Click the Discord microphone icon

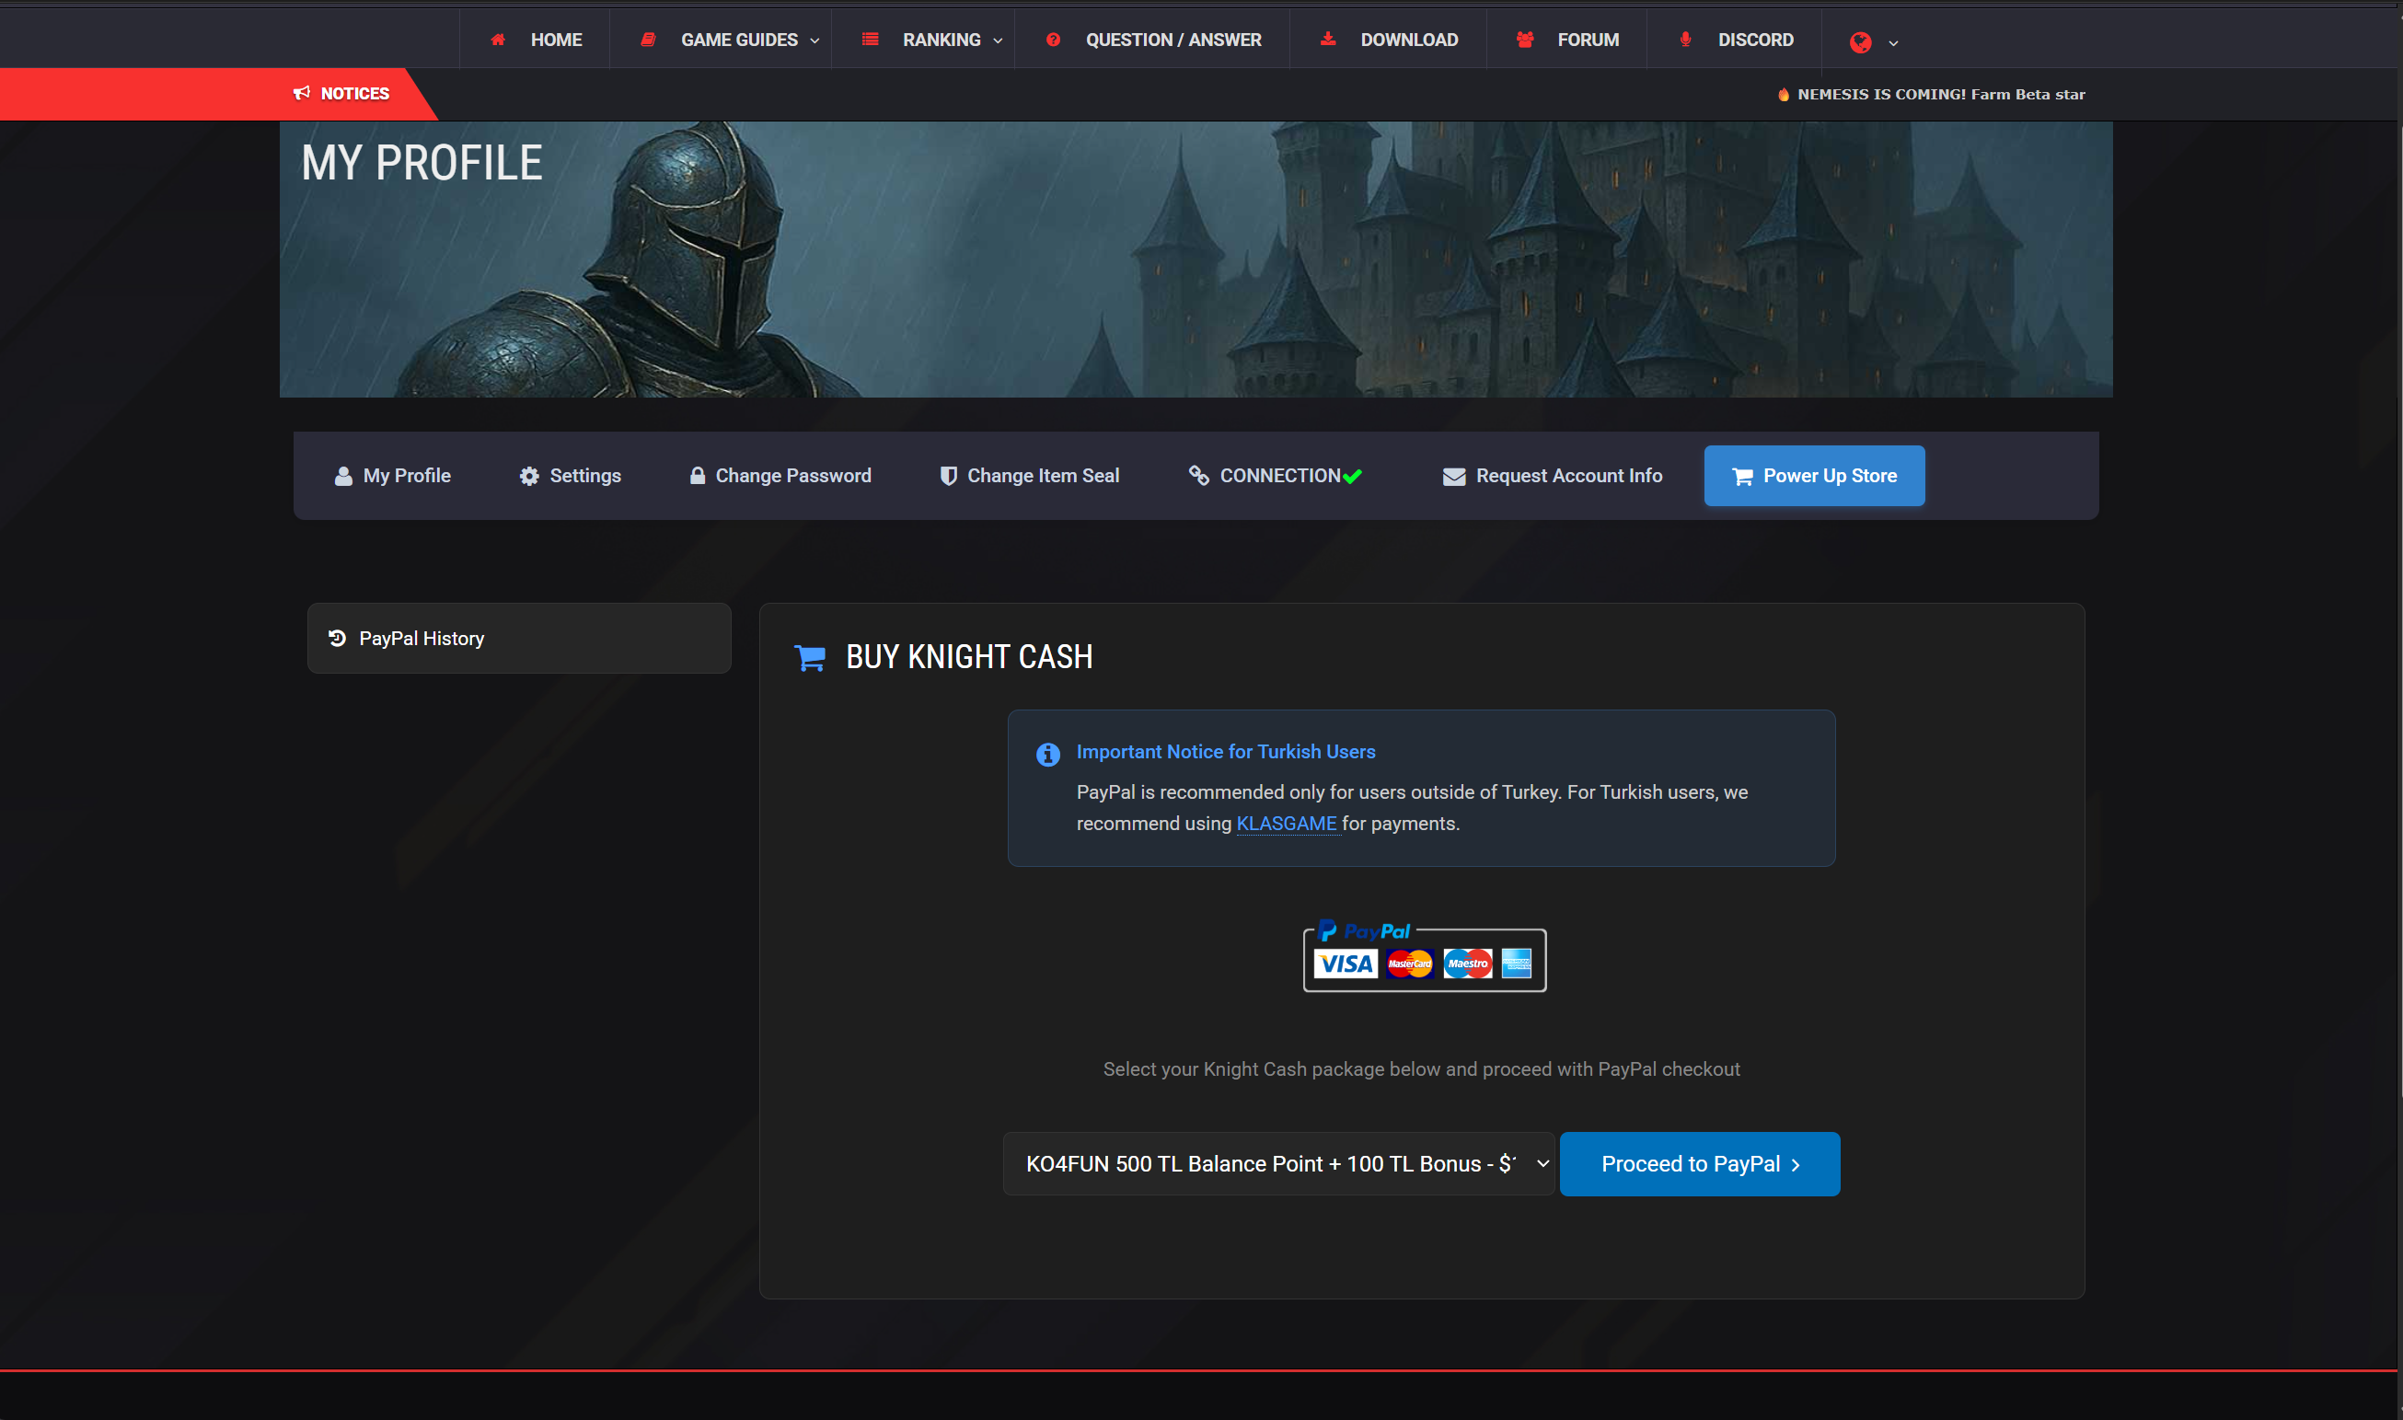pos(1685,40)
